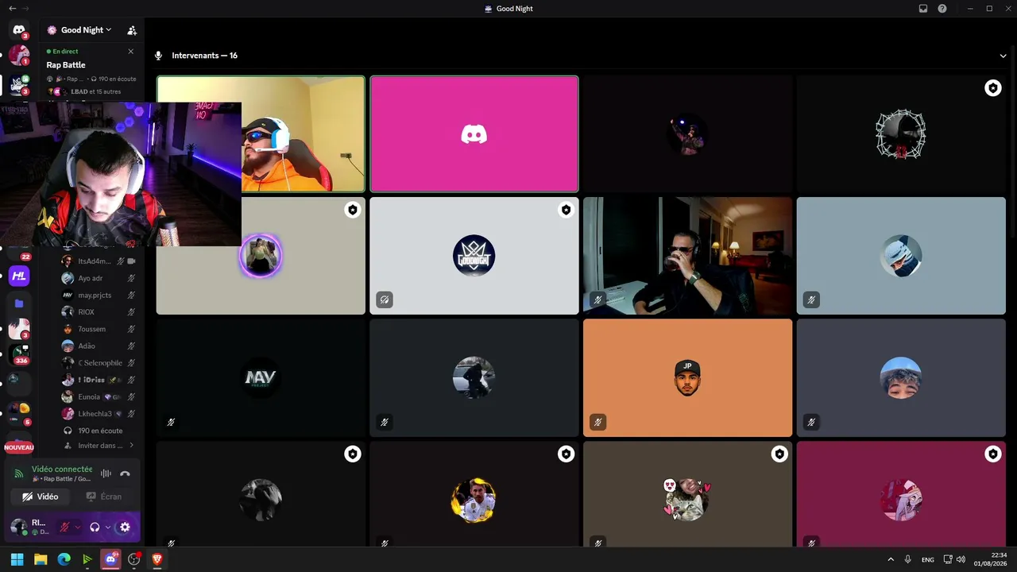Focus the orange hoodie webcam tile

click(x=303, y=134)
